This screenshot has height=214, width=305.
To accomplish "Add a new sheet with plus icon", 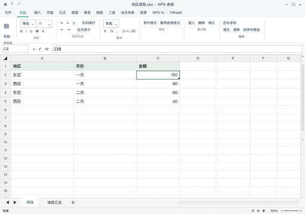I will [73, 203].
